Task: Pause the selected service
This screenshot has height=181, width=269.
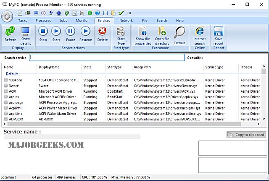Action: pos(71,34)
